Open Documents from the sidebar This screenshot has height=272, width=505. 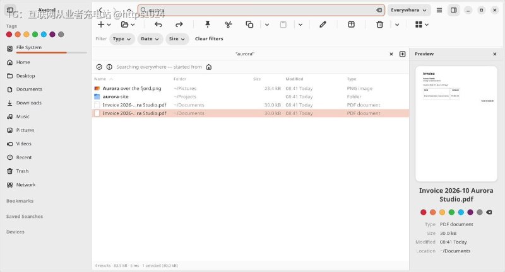click(46, 89)
